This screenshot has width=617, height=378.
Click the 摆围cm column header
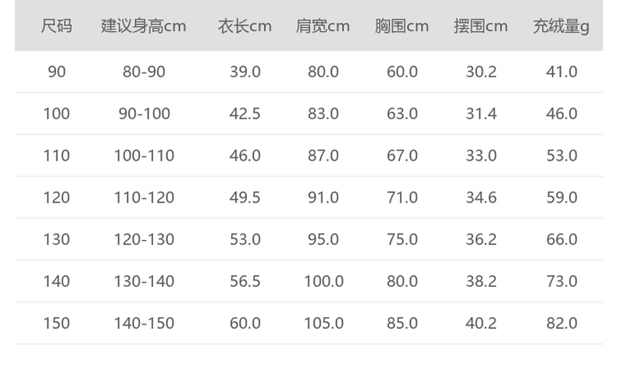tap(480, 26)
